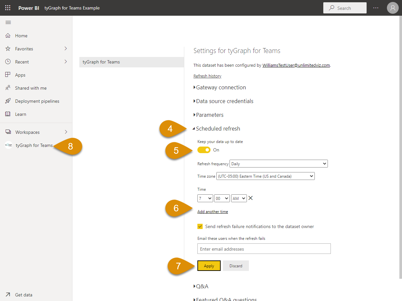Collapse the navigation pane hamburger icon
Viewport: 402px width, 301px height.
pos(8,23)
